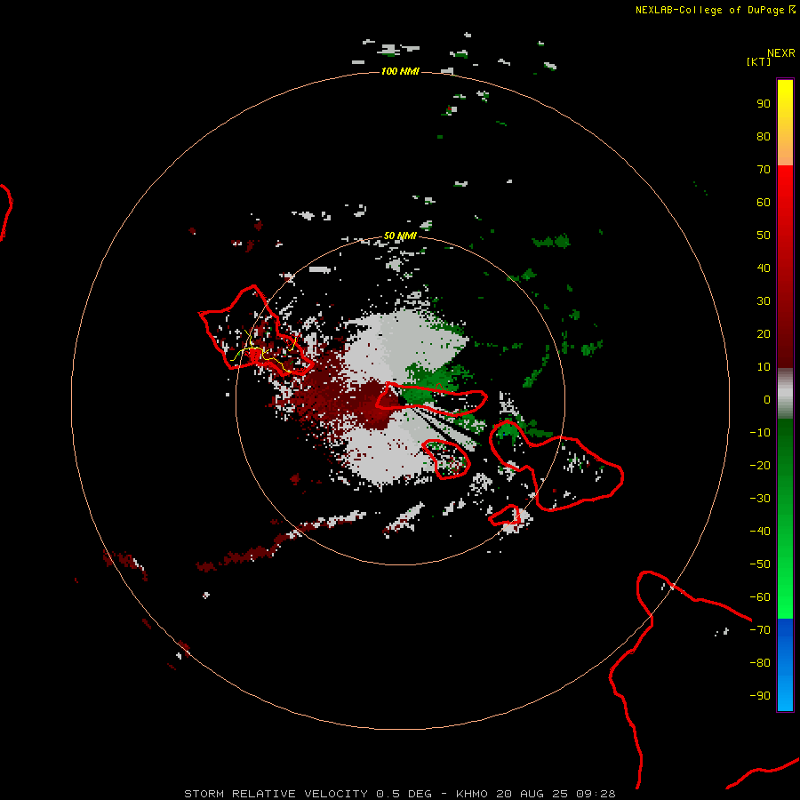The image size is (800, 800).
Task: Click the yellow-orange top segment of color bar
Action: coord(785,123)
